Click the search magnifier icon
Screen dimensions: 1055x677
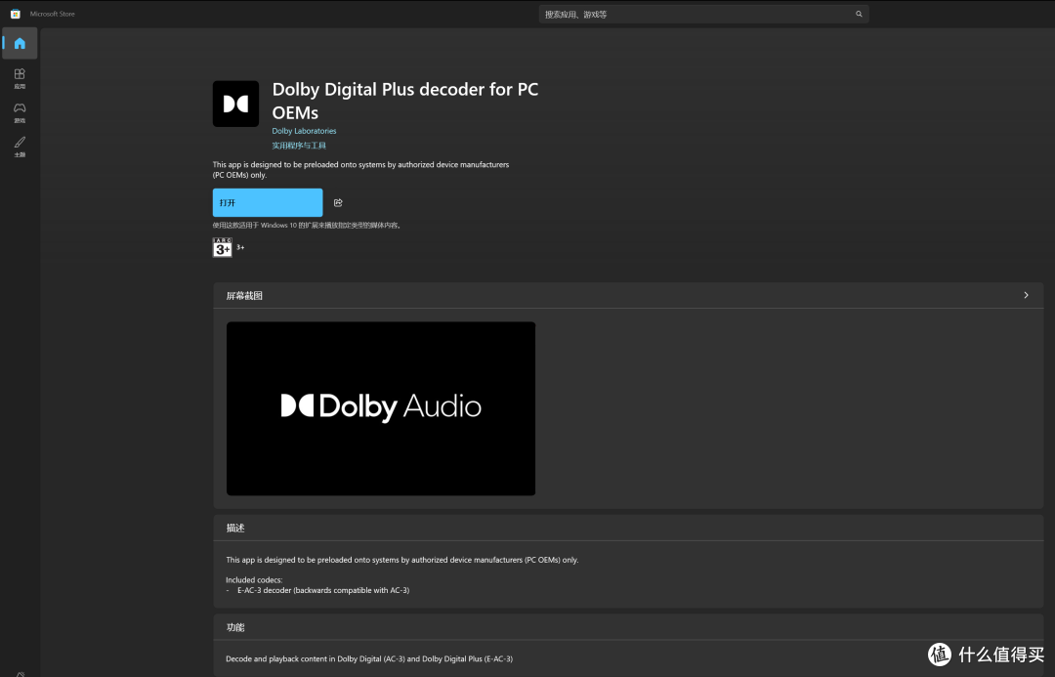[x=859, y=14]
